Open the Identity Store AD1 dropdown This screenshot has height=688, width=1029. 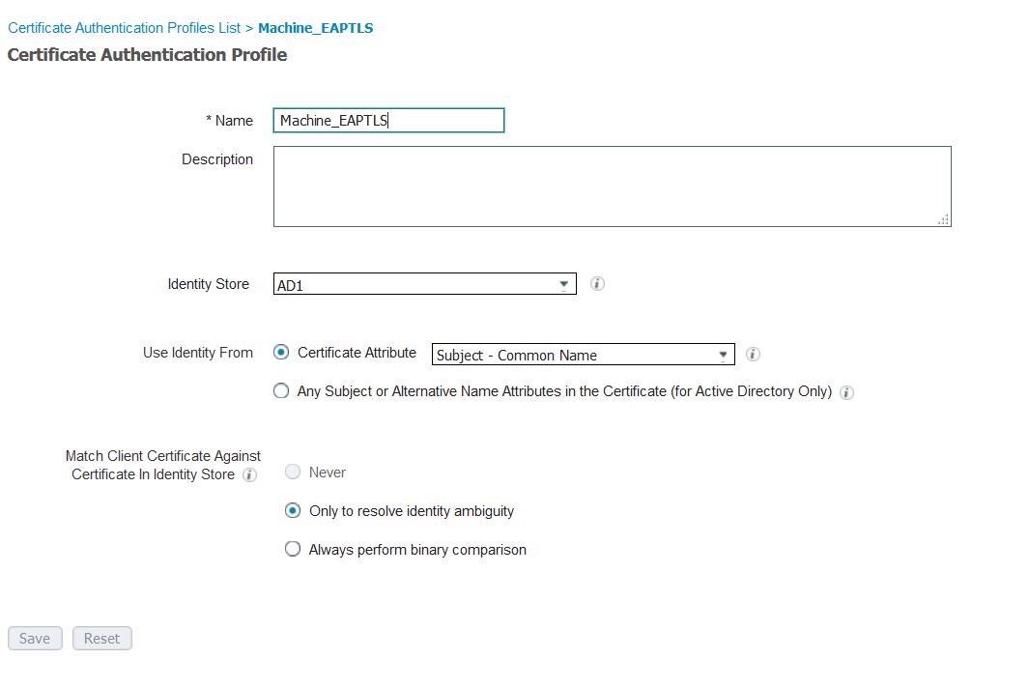click(424, 284)
